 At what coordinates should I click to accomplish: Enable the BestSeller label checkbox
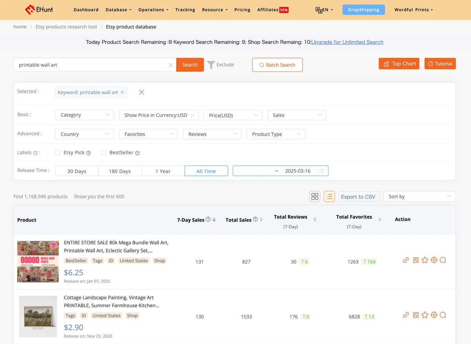pos(104,153)
